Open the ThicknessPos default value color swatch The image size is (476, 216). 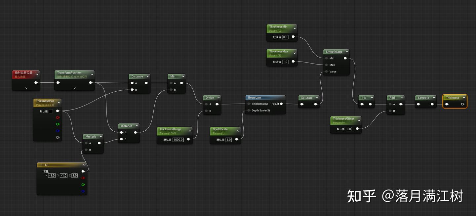[x=51, y=111]
